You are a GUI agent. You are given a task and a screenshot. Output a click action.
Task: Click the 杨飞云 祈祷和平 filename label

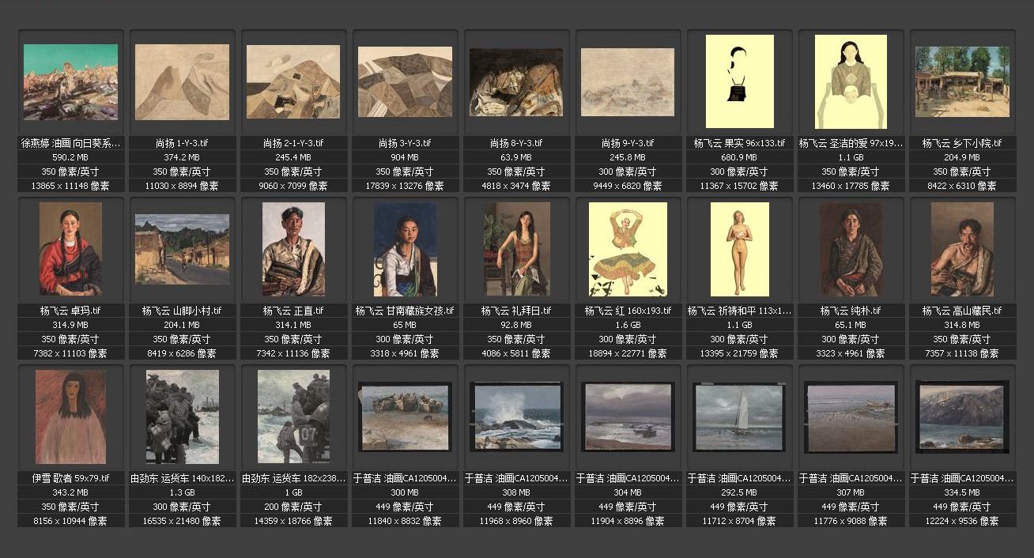point(739,311)
